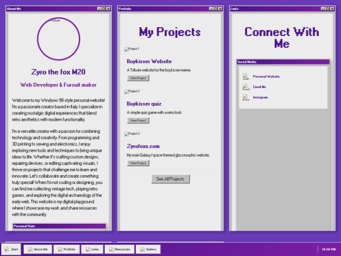
Task: Select Links in the taskbar
Action: pyautogui.click(x=92, y=249)
